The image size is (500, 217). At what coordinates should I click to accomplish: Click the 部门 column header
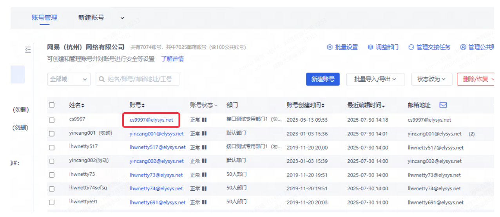pos(232,105)
